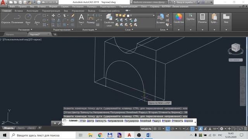
Task: Toggle annotation visibility in status bar
Action: click(x=201, y=129)
